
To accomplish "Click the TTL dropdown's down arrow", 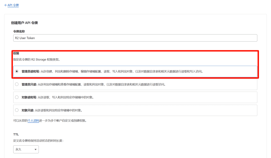I will [35, 150].
